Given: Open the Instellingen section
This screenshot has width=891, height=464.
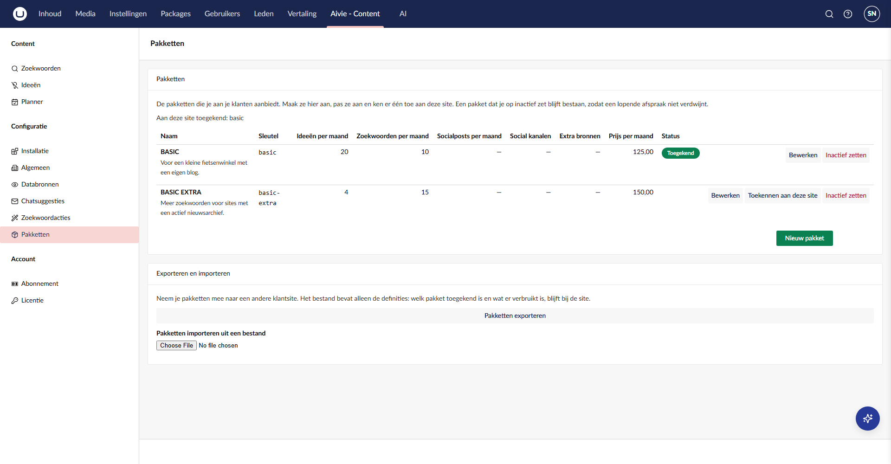Looking at the screenshot, I should coord(128,14).
